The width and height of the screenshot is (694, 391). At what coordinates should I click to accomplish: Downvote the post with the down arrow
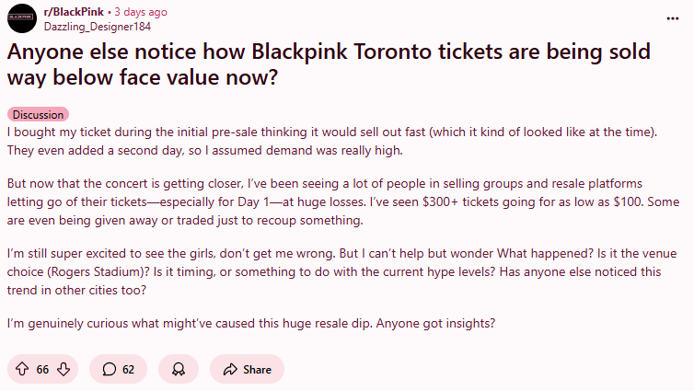tap(64, 369)
